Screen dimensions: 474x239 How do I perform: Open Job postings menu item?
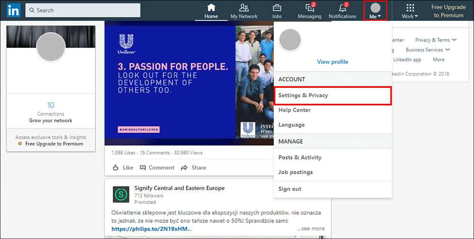333,172
